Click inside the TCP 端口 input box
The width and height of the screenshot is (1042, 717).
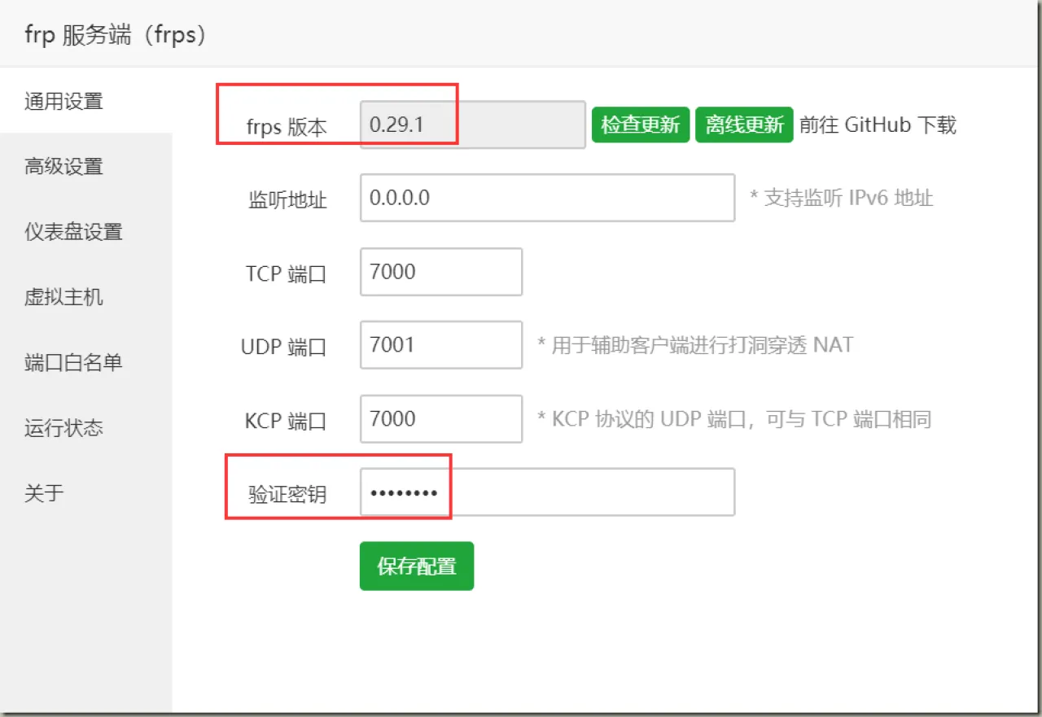click(x=440, y=272)
